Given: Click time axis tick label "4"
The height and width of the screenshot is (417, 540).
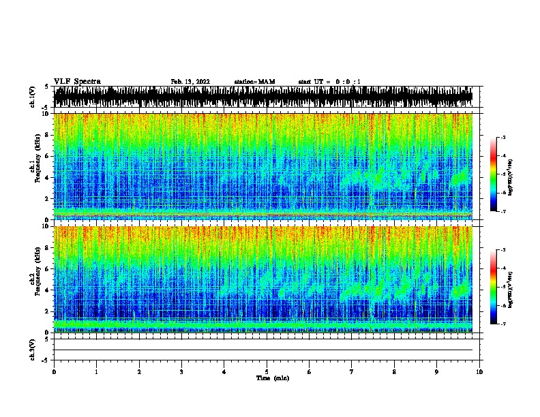Looking at the screenshot, I should (224, 371).
